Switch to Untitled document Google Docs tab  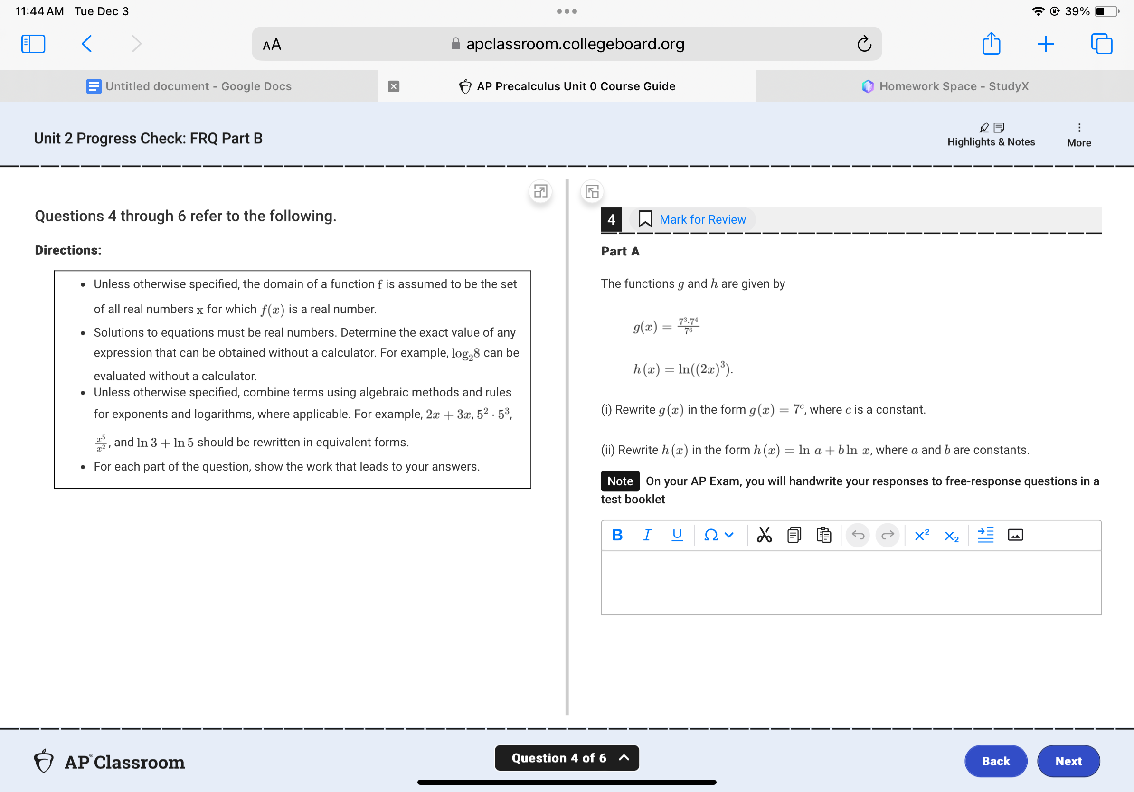pos(189,86)
